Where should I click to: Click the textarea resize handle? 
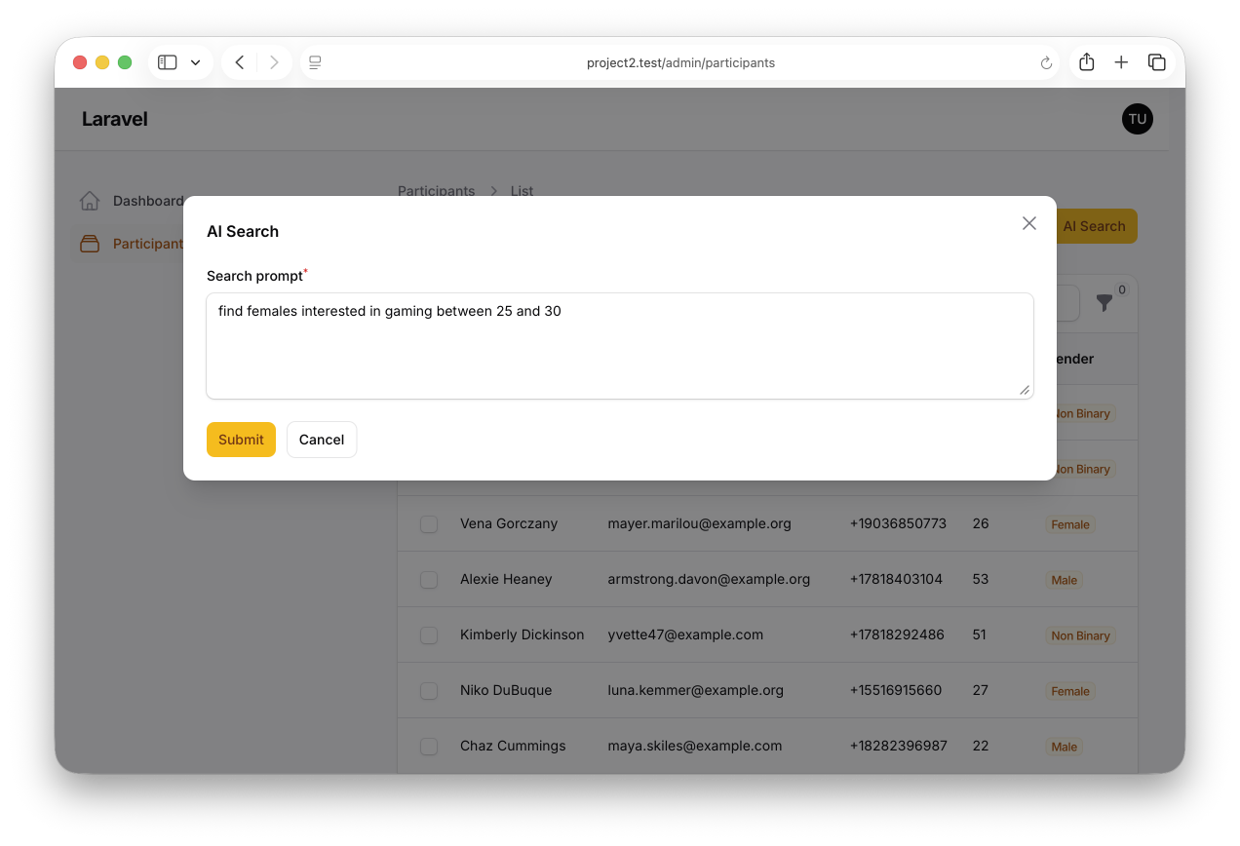point(1024,390)
